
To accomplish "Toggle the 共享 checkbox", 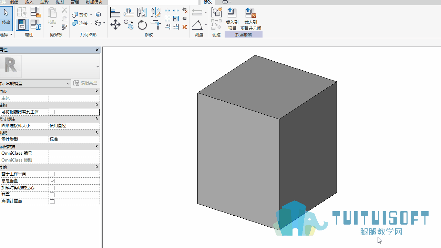I will tap(52, 195).
